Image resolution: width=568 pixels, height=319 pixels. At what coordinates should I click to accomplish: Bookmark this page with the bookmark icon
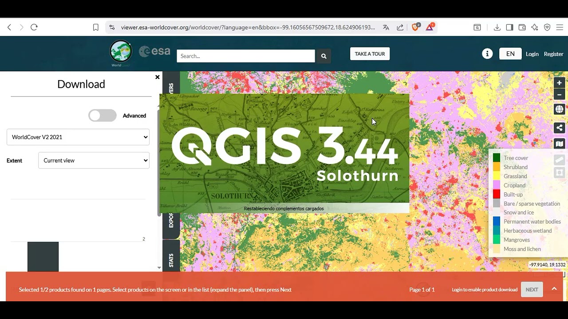pyautogui.click(x=95, y=27)
